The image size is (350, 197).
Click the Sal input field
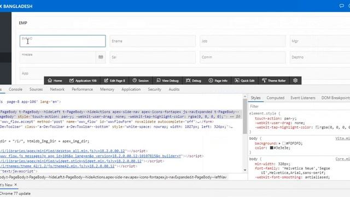coord(153,57)
